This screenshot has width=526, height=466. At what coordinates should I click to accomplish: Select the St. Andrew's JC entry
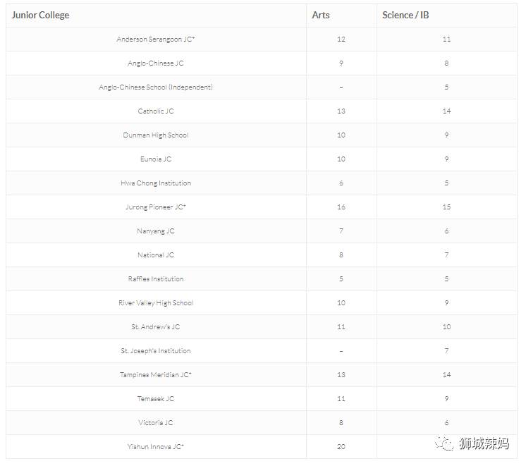click(x=156, y=327)
